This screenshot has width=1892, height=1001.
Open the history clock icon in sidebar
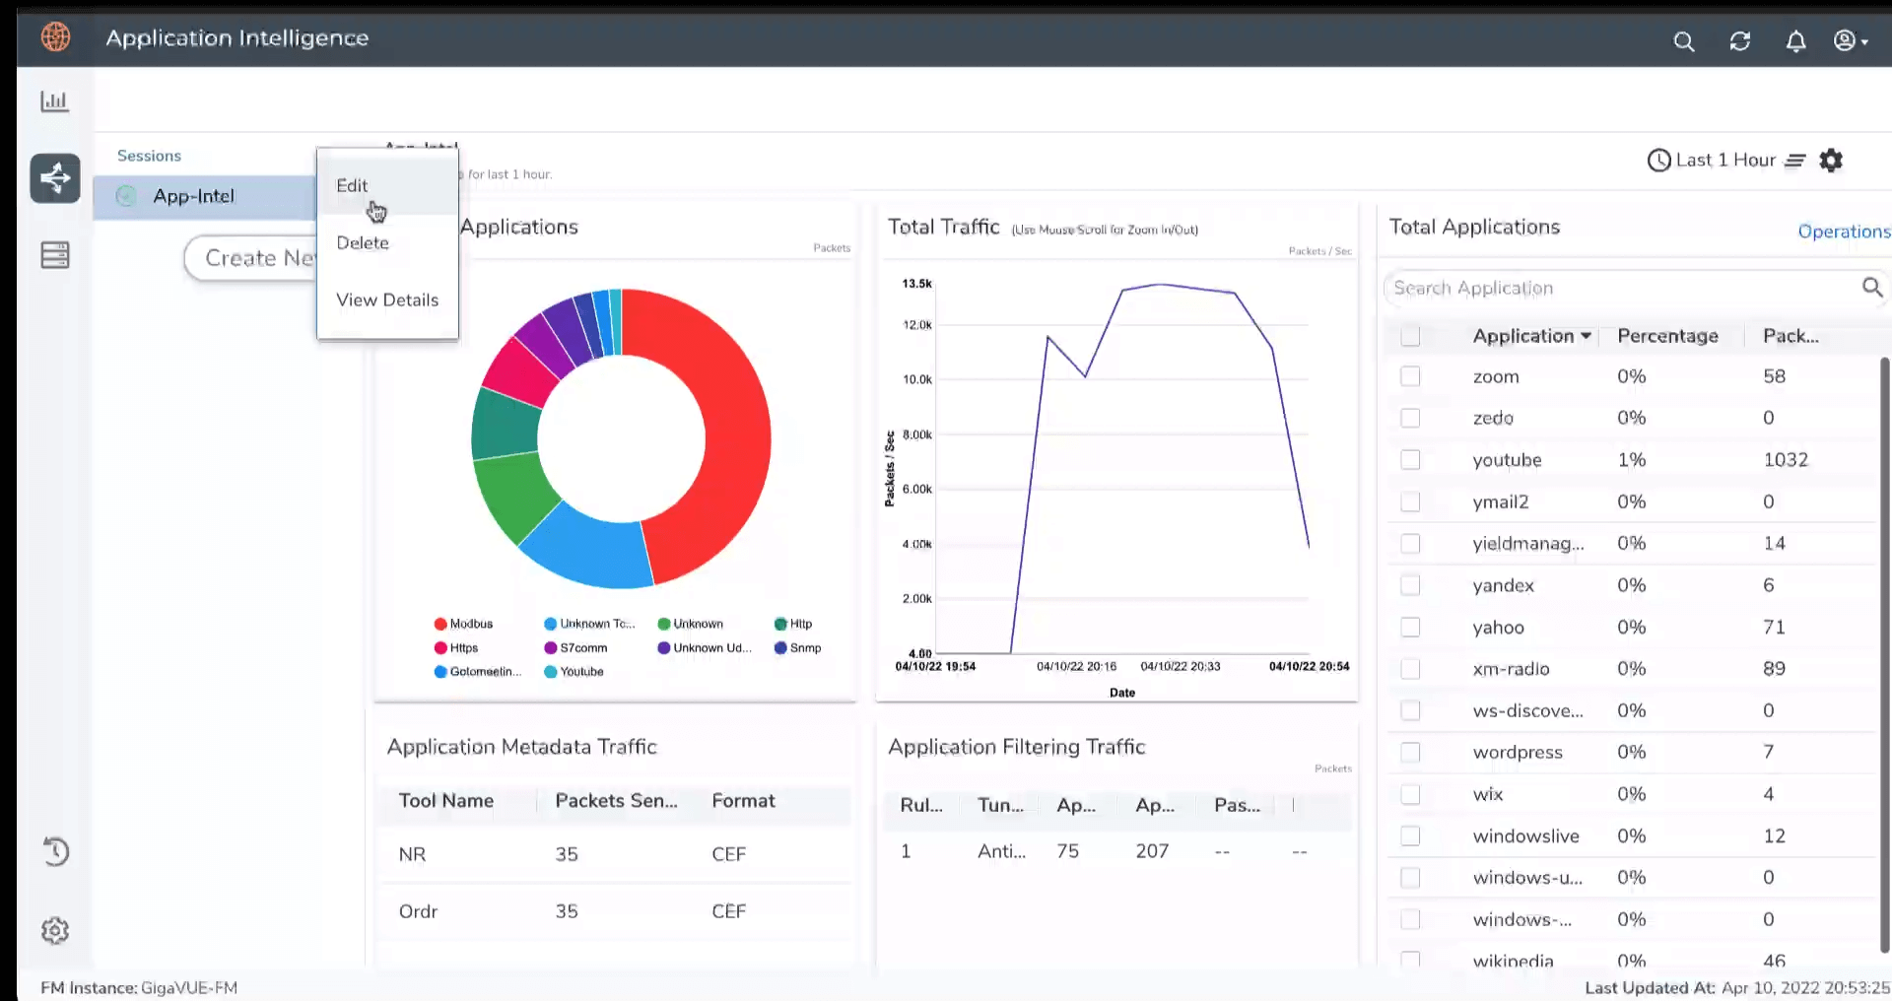(55, 851)
